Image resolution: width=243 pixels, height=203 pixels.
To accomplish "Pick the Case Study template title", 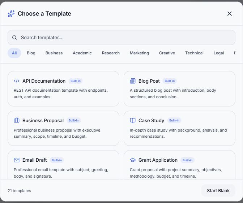I will click(151, 120).
